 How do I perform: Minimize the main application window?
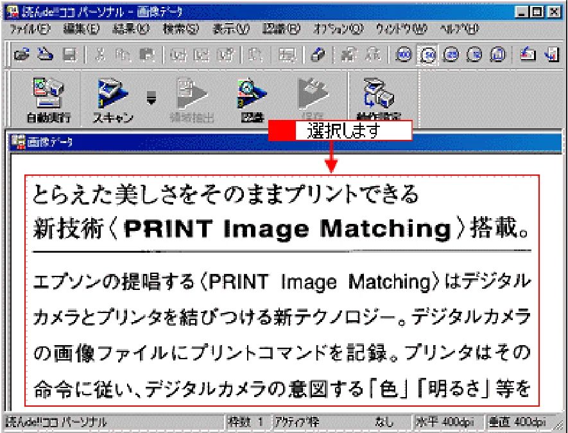click(x=522, y=12)
